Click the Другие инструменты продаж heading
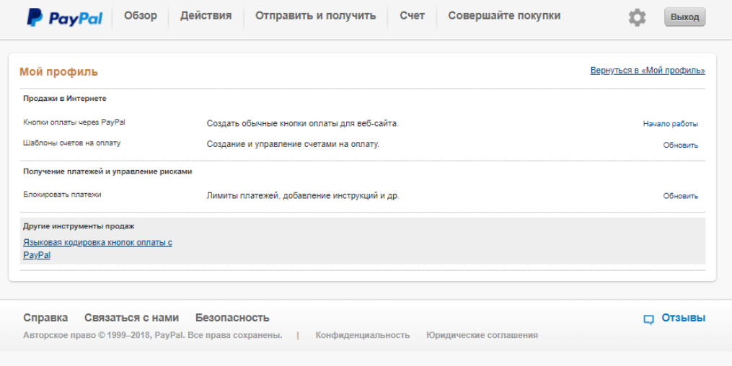Image resolution: width=732 pixels, height=366 pixels. pos(79,226)
